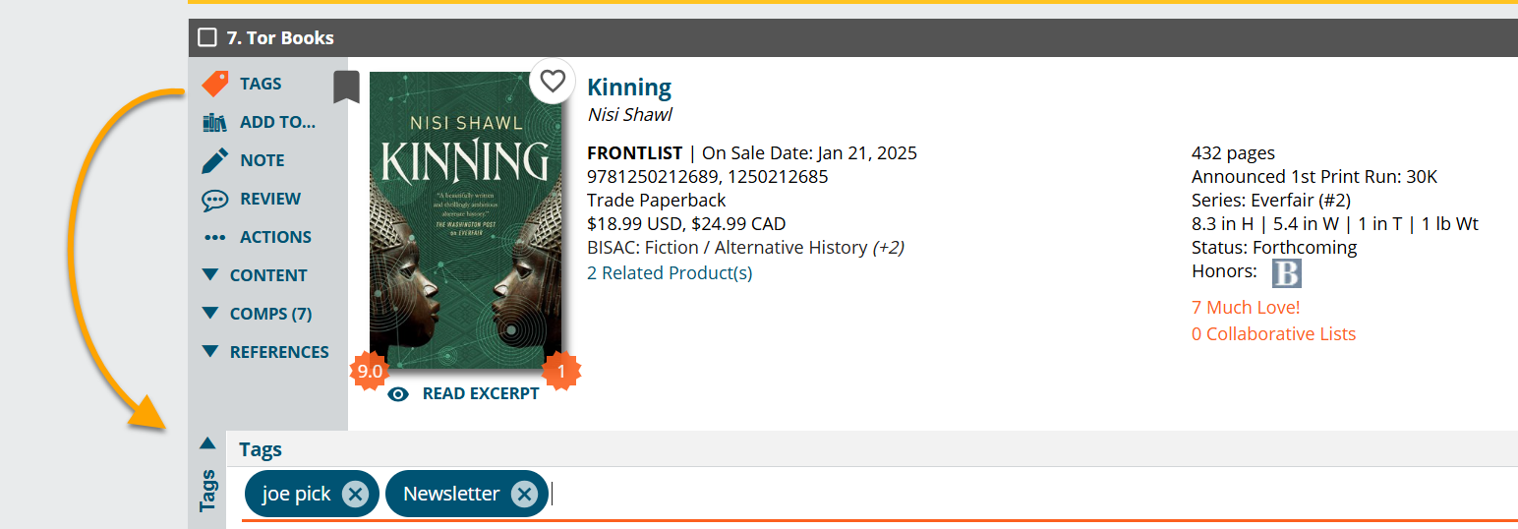Open 2 Related Product(s) link
Image resolution: width=1518 pixels, height=529 pixels.
(x=670, y=273)
